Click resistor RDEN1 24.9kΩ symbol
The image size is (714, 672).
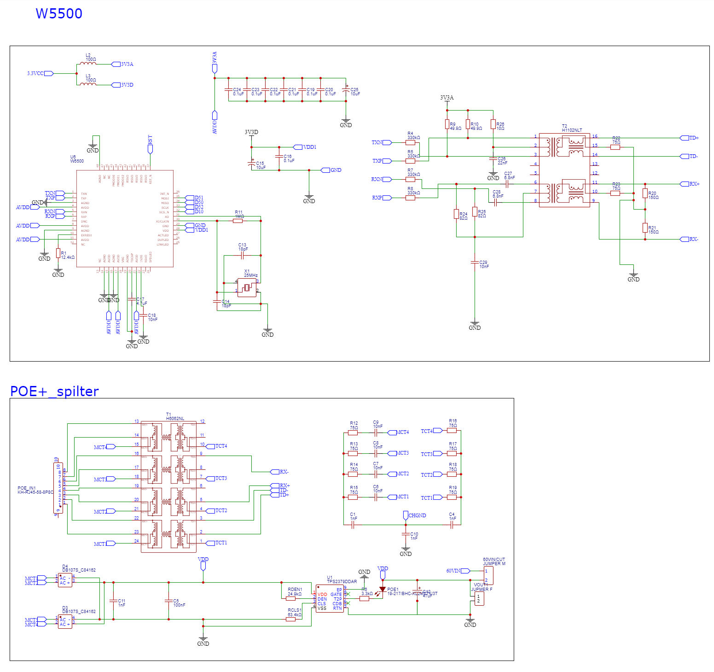[290, 598]
